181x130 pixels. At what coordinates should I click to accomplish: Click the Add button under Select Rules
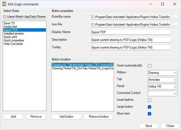click(x=13, y=117)
